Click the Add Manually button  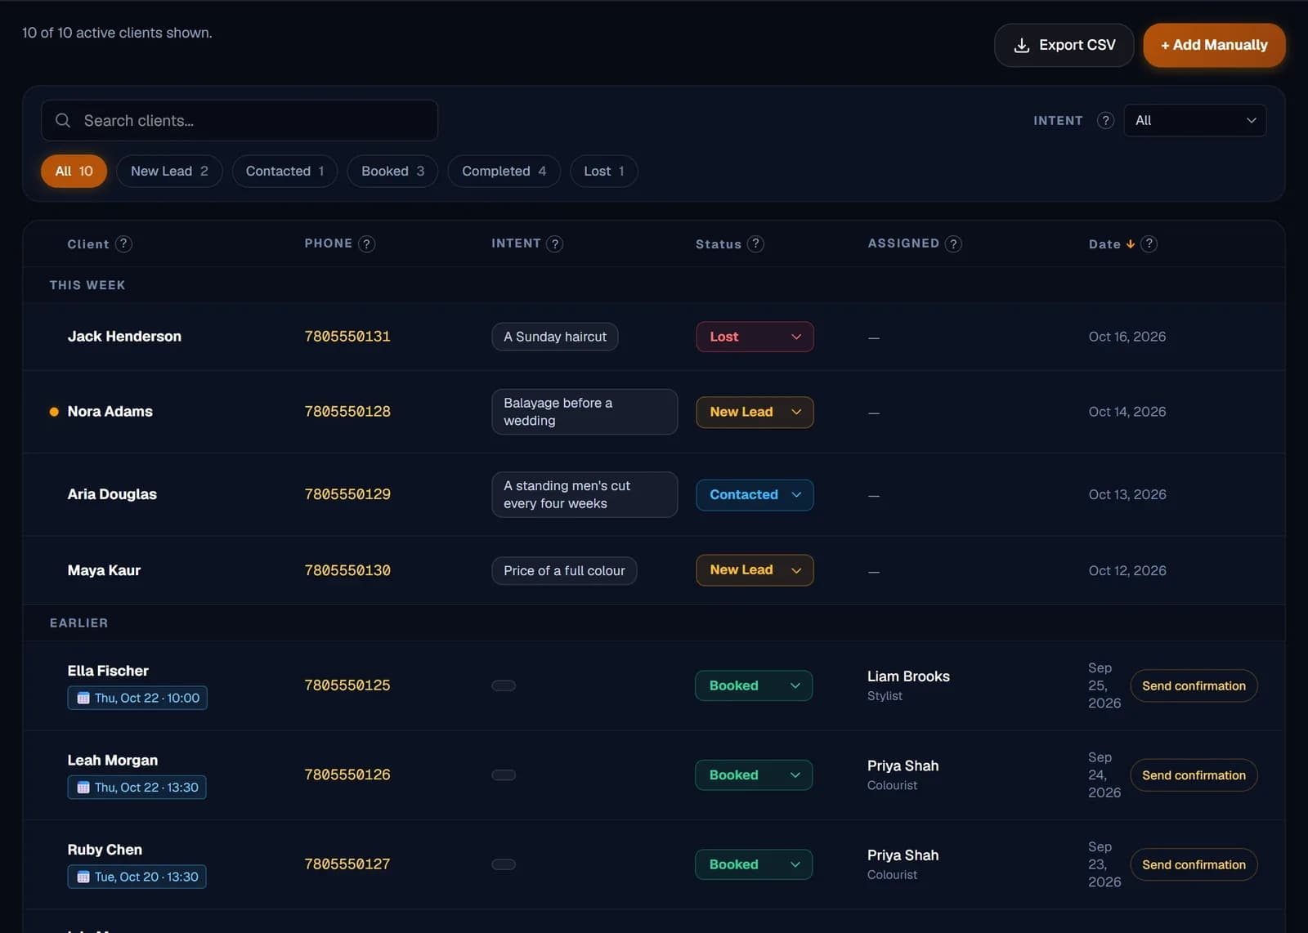point(1214,45)
